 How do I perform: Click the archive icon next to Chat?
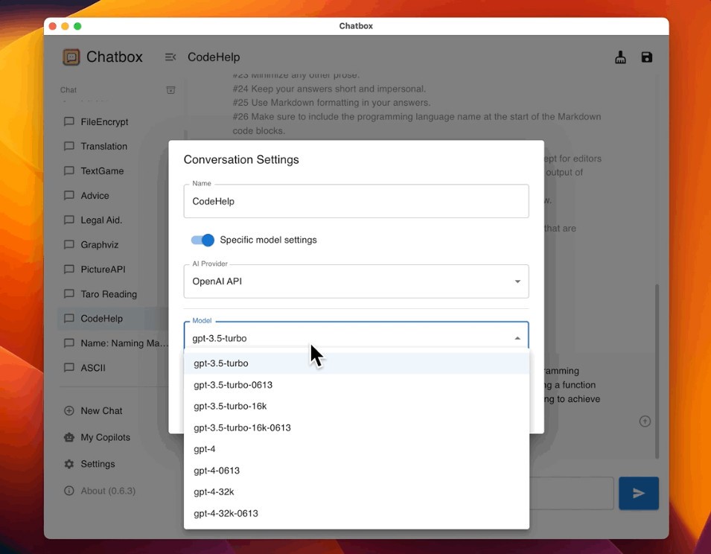point(171,90)
